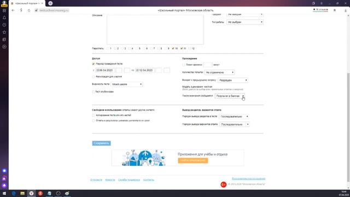Open the 'Тип работы' dropdown
Viewport: 350px width, 197px height.
click(x=245, y=22)
